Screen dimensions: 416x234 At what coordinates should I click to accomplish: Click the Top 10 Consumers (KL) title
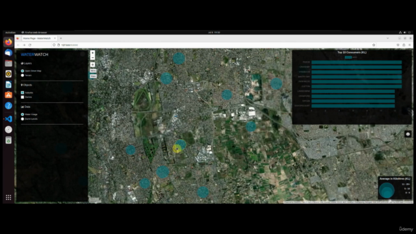coord(352,52)
